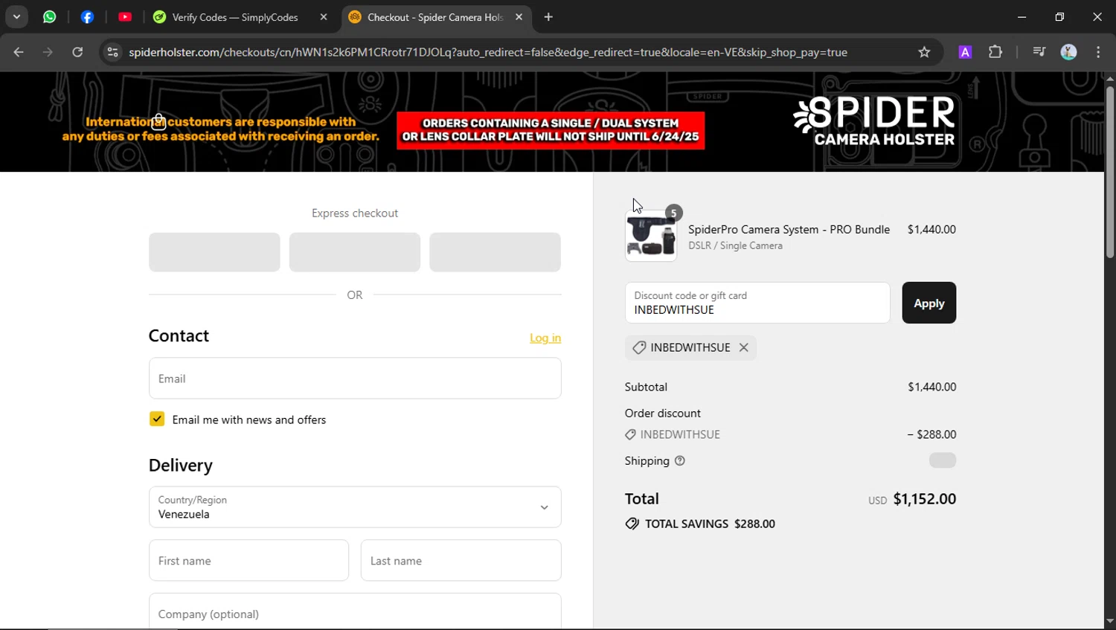View site information icon in address bar
Image resolution: width=1116 pixels, height=630 pixels.
112,52
